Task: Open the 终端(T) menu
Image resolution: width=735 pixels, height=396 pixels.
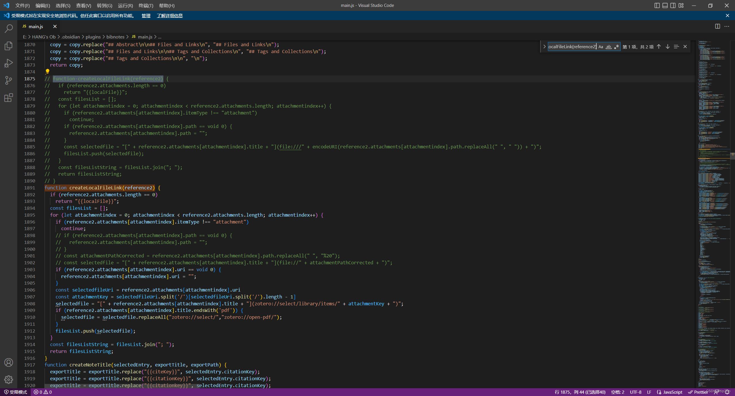Action: click(146, 5)
